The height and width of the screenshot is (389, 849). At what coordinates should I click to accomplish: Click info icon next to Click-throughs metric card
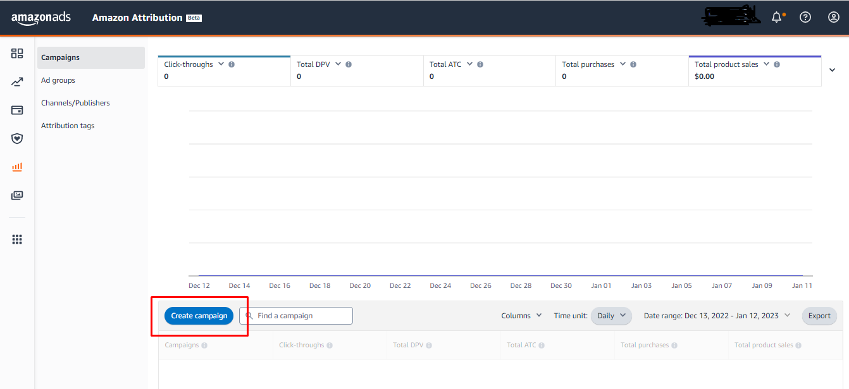point(232,64)
